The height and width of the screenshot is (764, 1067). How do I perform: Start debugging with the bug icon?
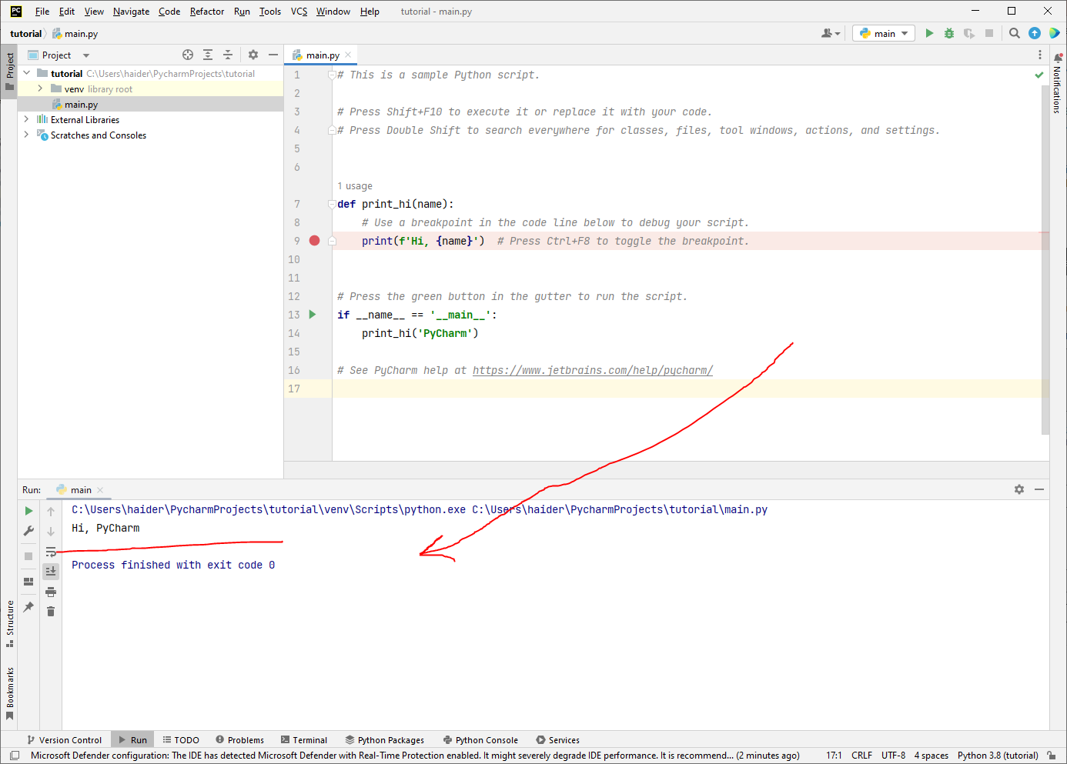tap(949, 33)
